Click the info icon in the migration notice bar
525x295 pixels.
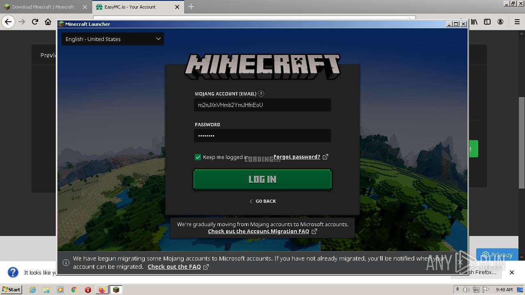66,263
